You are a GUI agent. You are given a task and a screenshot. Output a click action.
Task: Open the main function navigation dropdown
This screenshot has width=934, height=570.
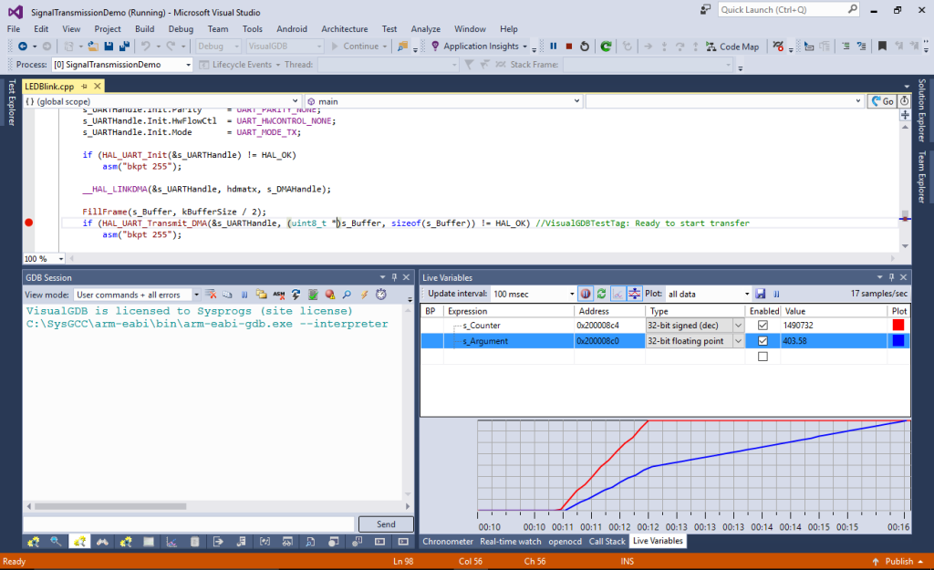pyautogui.click(x=442, y=101)
